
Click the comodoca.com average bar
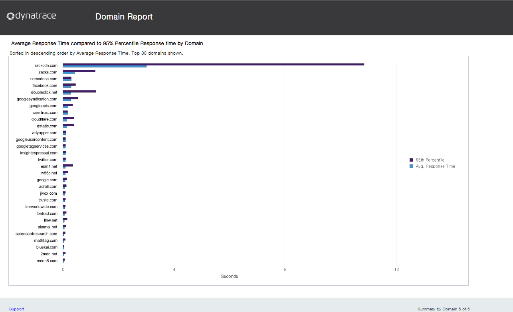(67, 80)
